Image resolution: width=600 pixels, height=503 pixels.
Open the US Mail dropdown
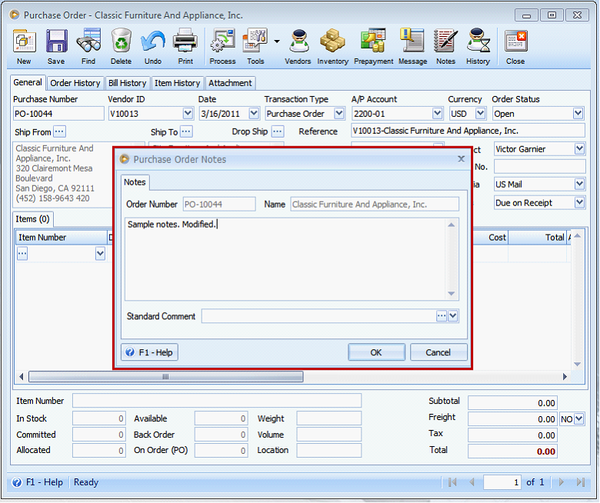pos(579,185)
